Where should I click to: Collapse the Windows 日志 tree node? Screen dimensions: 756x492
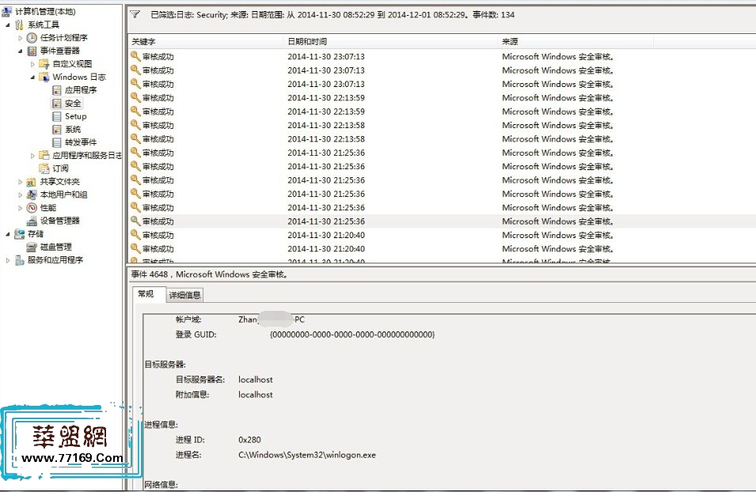tap(33, 78)
